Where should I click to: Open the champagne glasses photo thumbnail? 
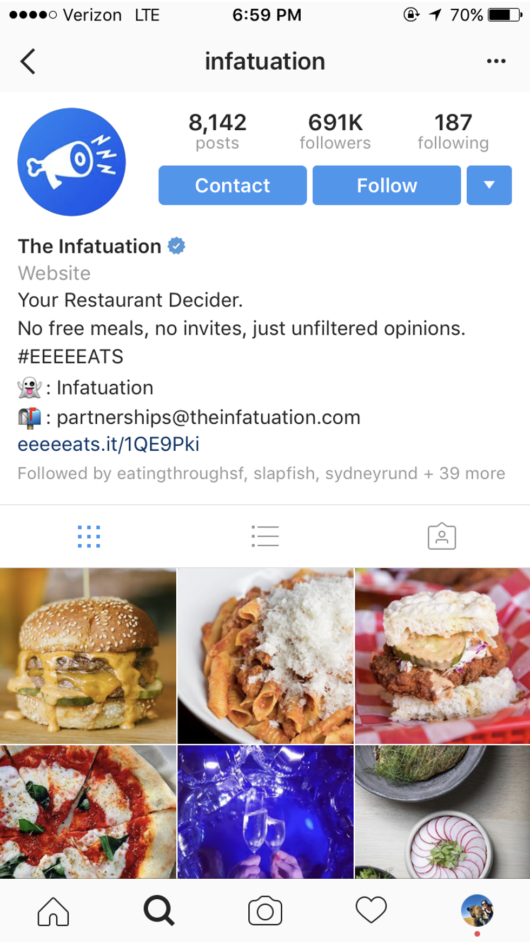coord(266,812)
